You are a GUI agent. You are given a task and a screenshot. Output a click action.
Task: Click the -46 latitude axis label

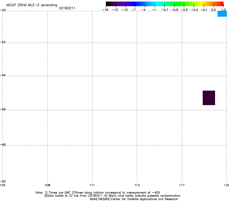coord(3,109)
